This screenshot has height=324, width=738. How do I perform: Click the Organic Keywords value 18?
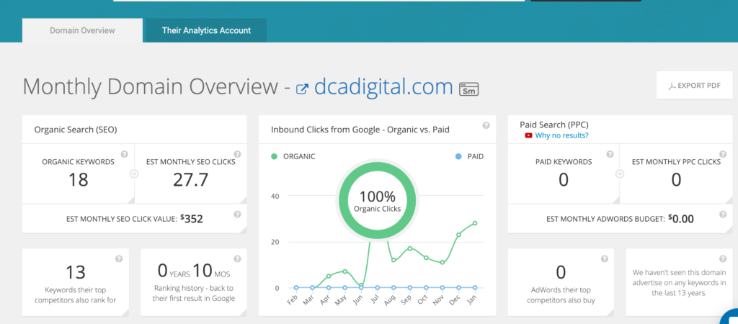[78, 180]
